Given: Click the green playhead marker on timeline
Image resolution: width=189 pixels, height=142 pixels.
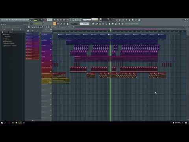Looking at the screenshot, I should click(x=110, y=31).
